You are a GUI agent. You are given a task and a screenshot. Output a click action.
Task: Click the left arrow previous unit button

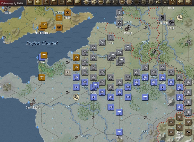(x=180, y=2)
